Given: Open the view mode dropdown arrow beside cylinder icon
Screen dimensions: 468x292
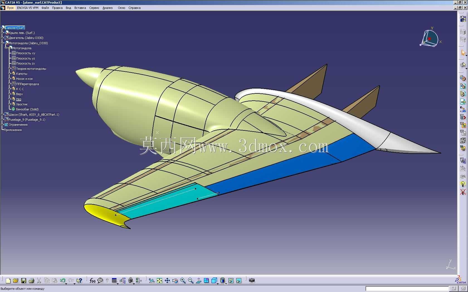Looking at the screenshot, I should pos(226,283).
